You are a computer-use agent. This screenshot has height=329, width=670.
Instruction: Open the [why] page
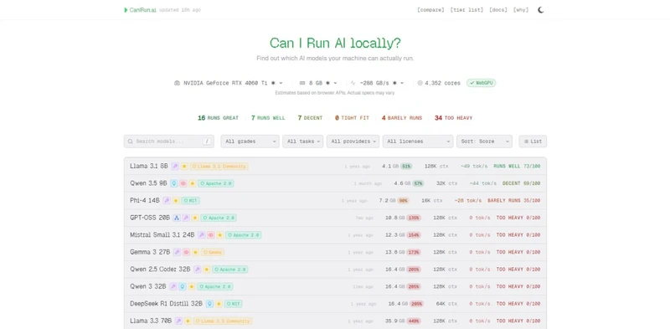tap(521, 10)
